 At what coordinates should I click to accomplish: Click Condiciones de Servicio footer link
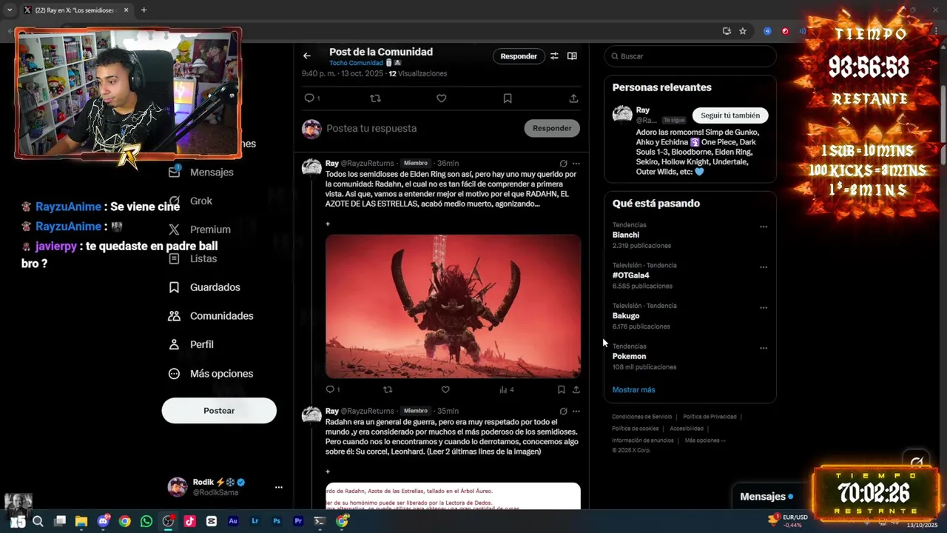[x=642, y=417]
